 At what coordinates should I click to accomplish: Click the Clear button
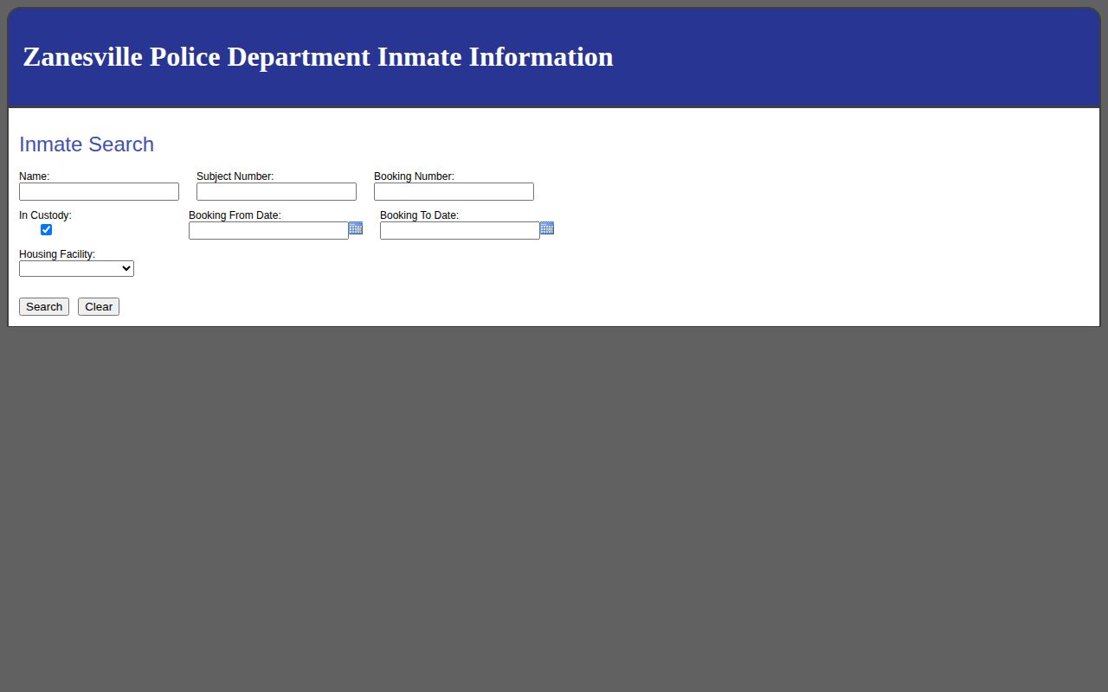pos(99,307)
